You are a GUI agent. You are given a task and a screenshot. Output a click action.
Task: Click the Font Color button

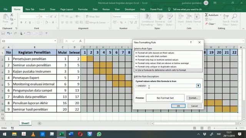click(x=53, y=23)
